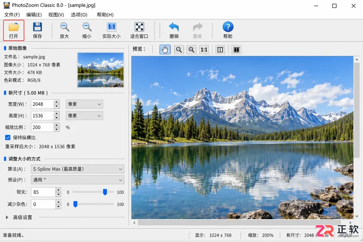The image size is (363, 242).
Task: Click the 缩放比例 field showing 200
Action: click(x=42, y=127)
